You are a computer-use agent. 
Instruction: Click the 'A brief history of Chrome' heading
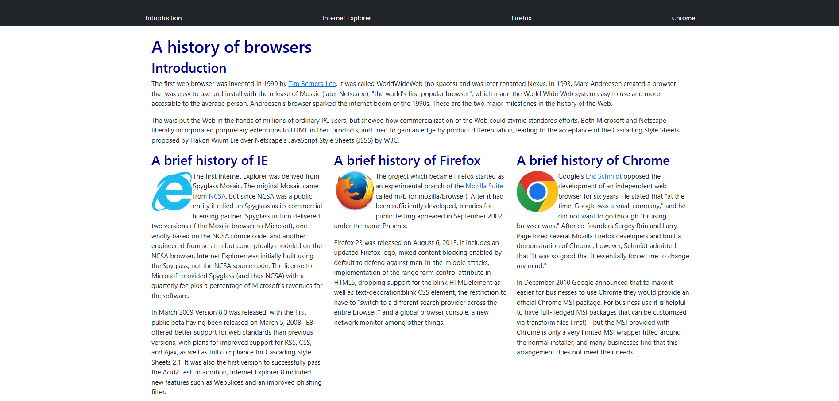point(593,160)
